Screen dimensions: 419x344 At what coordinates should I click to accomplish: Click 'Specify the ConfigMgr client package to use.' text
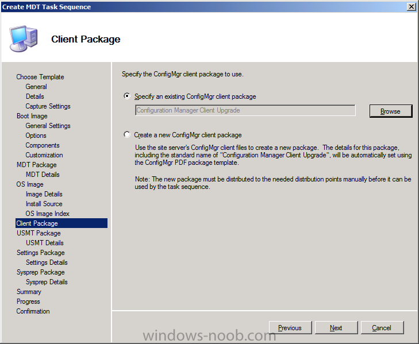coord(183,74)
